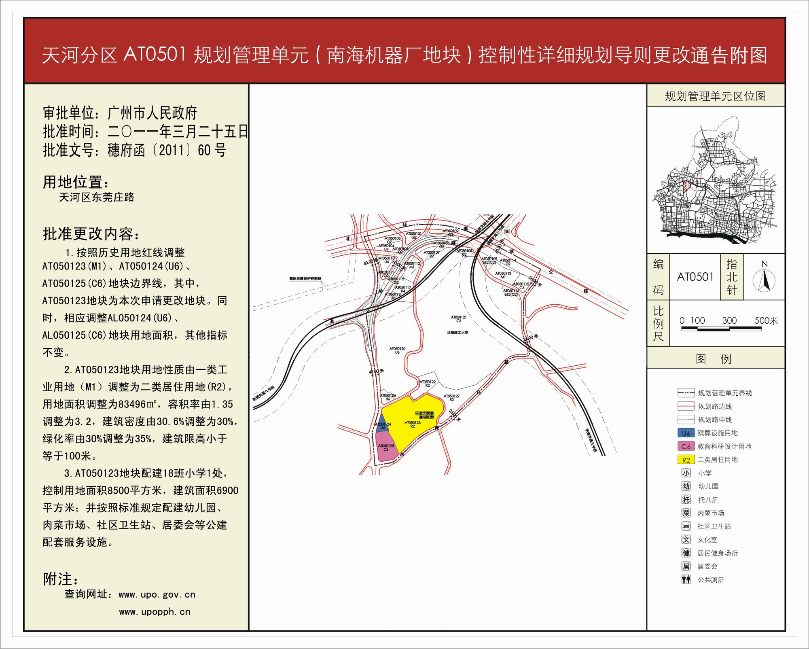The width and height of the screenshot is (809, 649).
Task: Click the 居民健身场所 fitness legend icon
Action: tap(686, 553)
